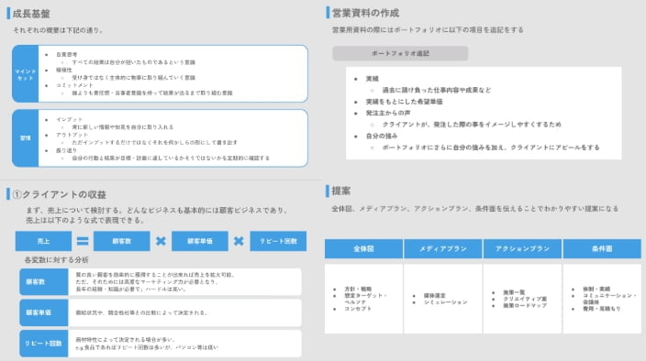This screenshot has height=361, width=646.
Task: Click the 体制・実績 bullet
Action: pos(596,289)
